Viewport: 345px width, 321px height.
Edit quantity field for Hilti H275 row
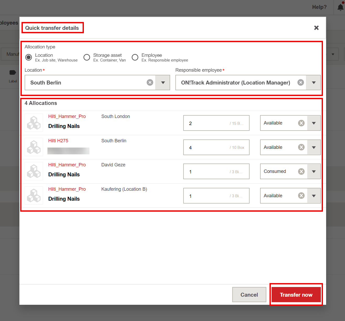point(216,147)
